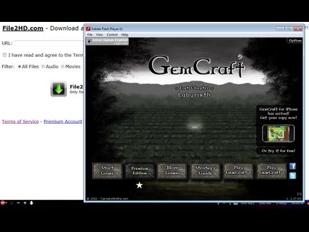Click the GameInABottle.com copyright link
This screenshot has height=232, width=309.
click(114, 198)
